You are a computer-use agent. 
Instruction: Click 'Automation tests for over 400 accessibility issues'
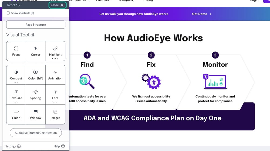87,99
